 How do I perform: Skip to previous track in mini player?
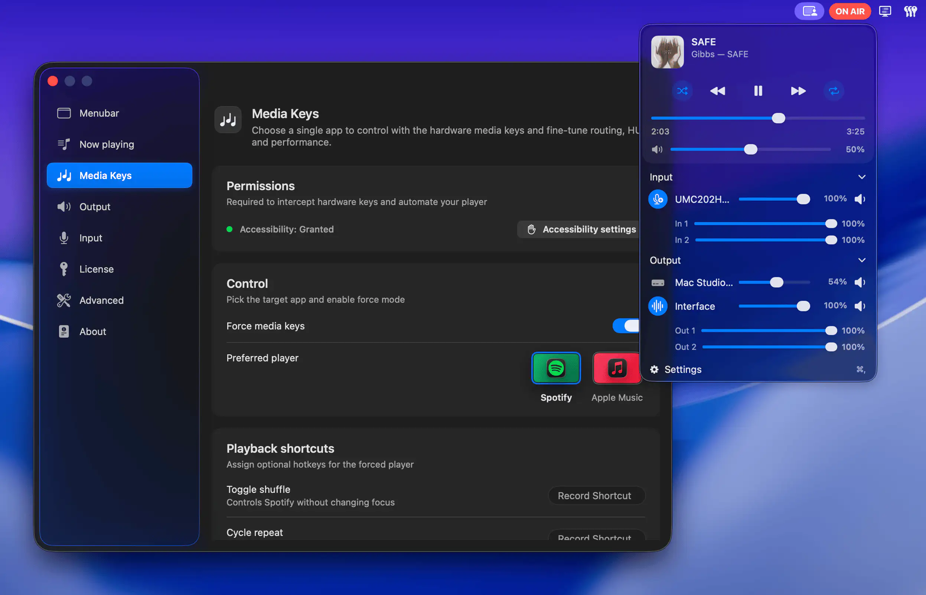717,91
